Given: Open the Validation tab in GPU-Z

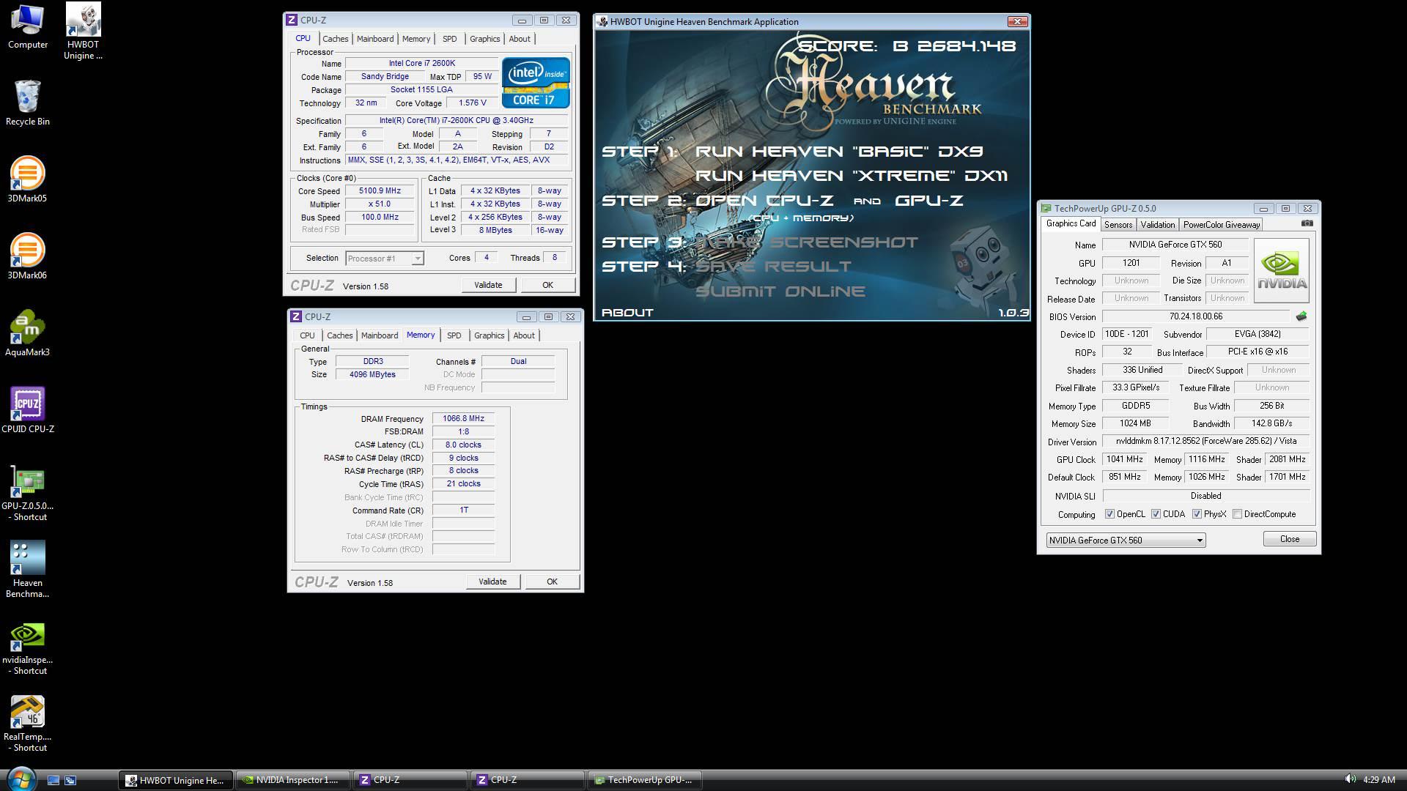Looking at the screenshot, I should pos(1158,225).
